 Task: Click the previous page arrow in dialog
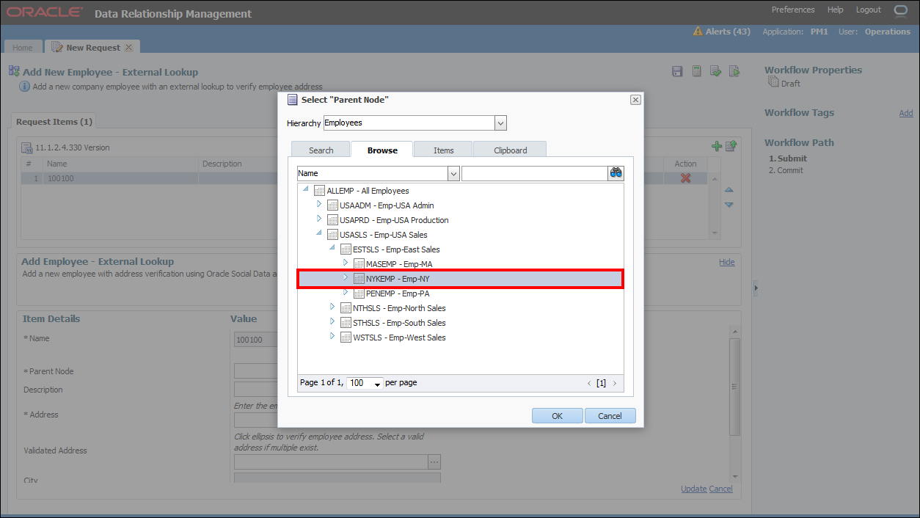point(588,384)
